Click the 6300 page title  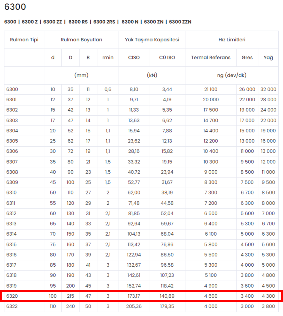point(15,7)
